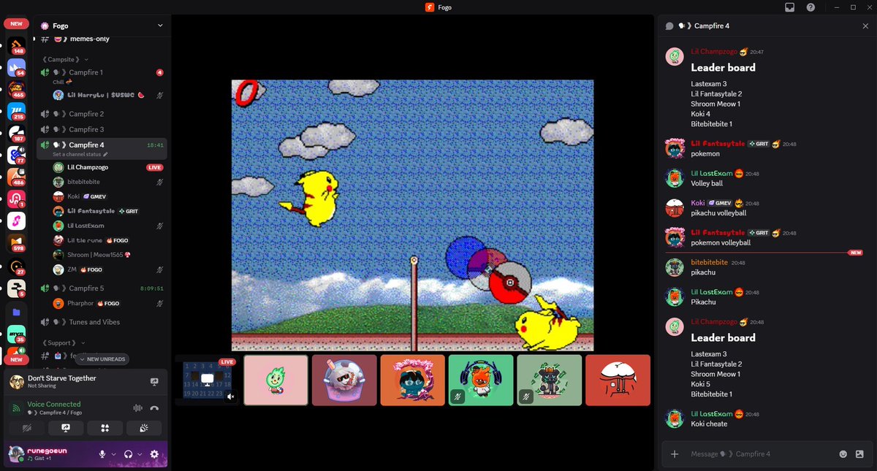The image size is (877, 471).
Task: Join Campfire 1 voice channel
Action: tap(103, 72)
